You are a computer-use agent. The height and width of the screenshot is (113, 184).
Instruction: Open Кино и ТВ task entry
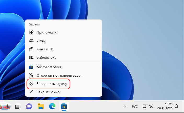(63, 49)
